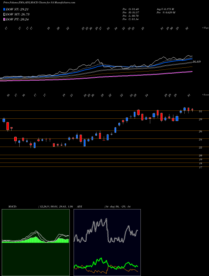Click the 'Pre O: 31.40' open value

(131, 9)
